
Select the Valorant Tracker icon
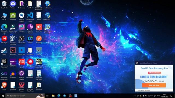pos(22,87)
